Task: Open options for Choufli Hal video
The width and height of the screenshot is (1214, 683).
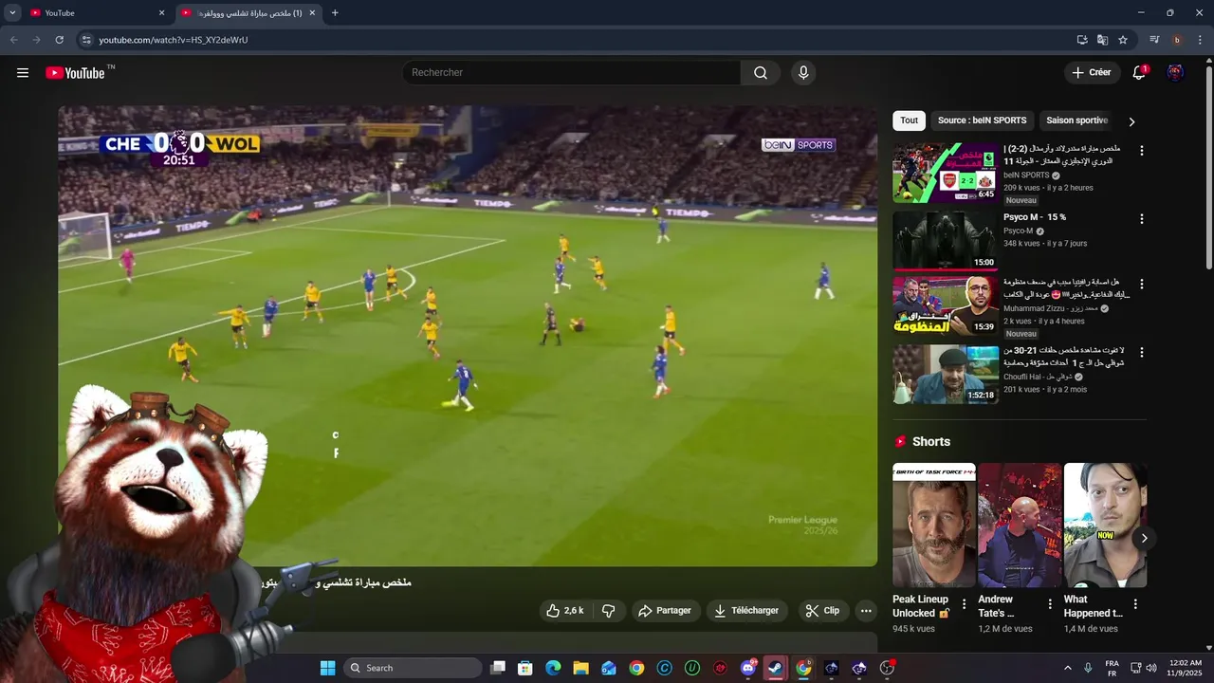Action: pos(1142,353)
